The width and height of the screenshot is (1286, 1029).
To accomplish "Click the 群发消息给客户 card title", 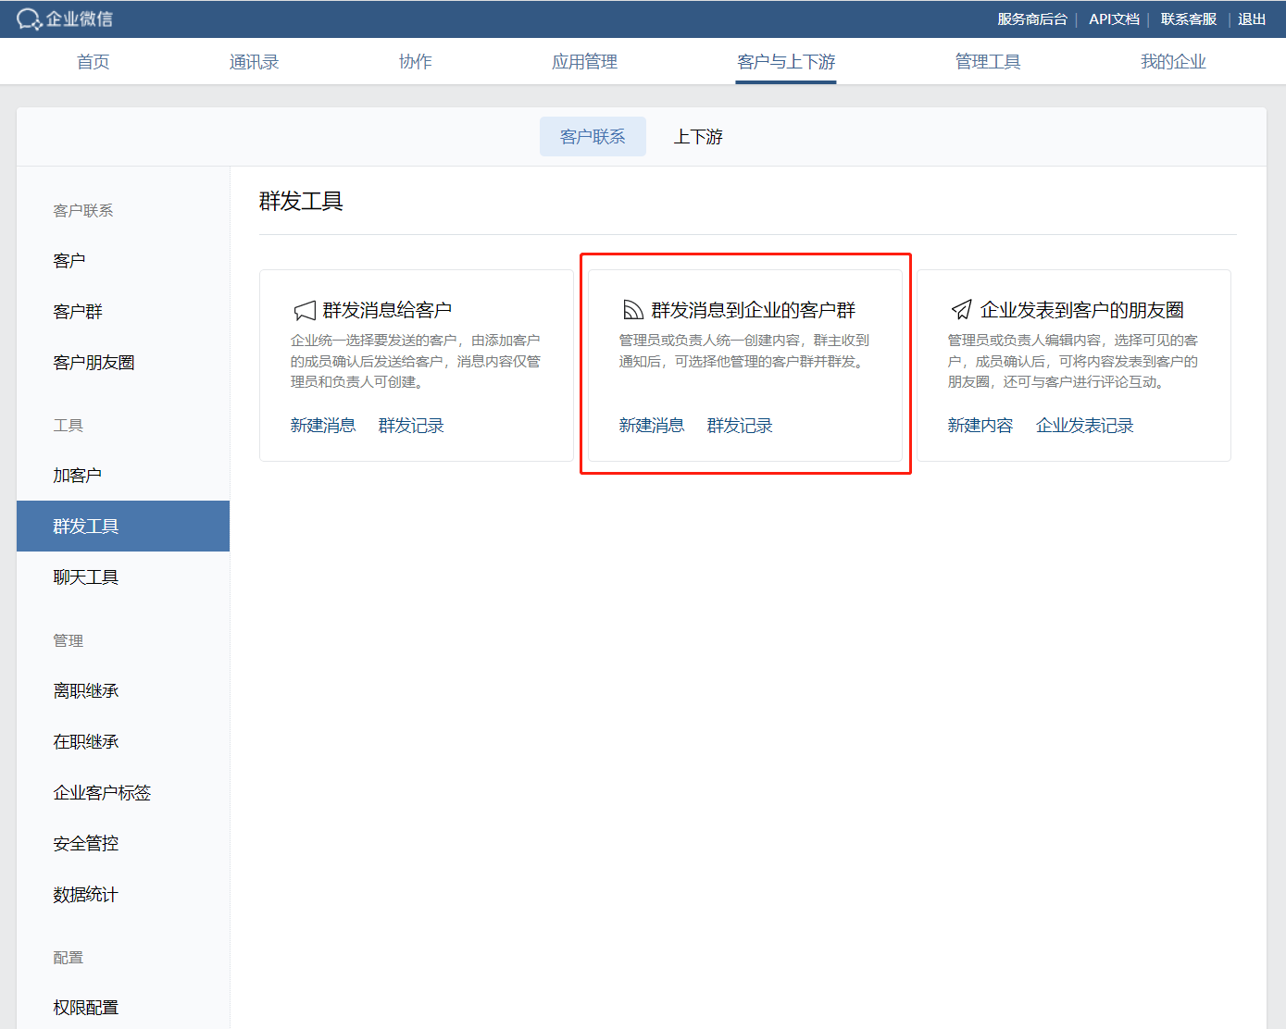I will 387,310.
